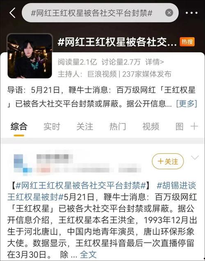Open the blurred poster avatar
Screen dimensions: 205x261
click(x=23, y=164)
